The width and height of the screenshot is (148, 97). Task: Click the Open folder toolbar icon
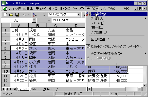[11, 15]
